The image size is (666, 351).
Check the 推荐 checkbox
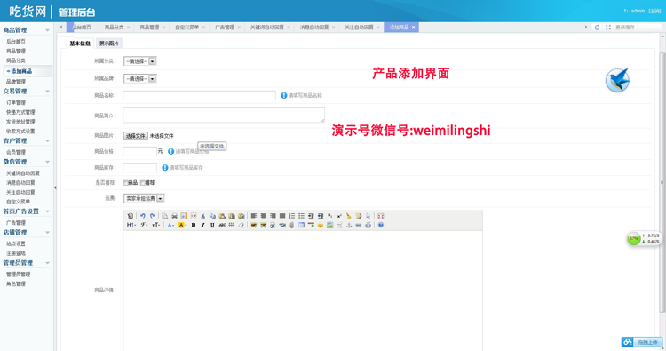pyautogui.click(x=143, y=183)
